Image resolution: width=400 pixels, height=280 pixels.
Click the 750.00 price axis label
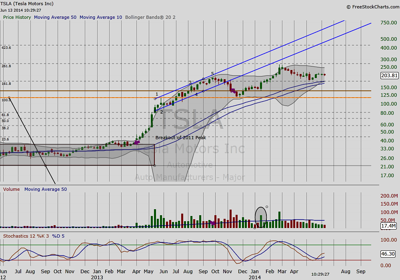[388, 23]
